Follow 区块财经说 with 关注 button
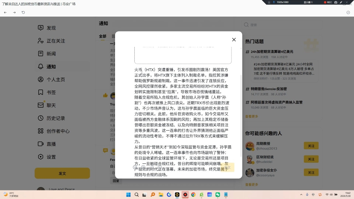Image resolution: width=354 pixels, height=199 pixels. (311, 159)
